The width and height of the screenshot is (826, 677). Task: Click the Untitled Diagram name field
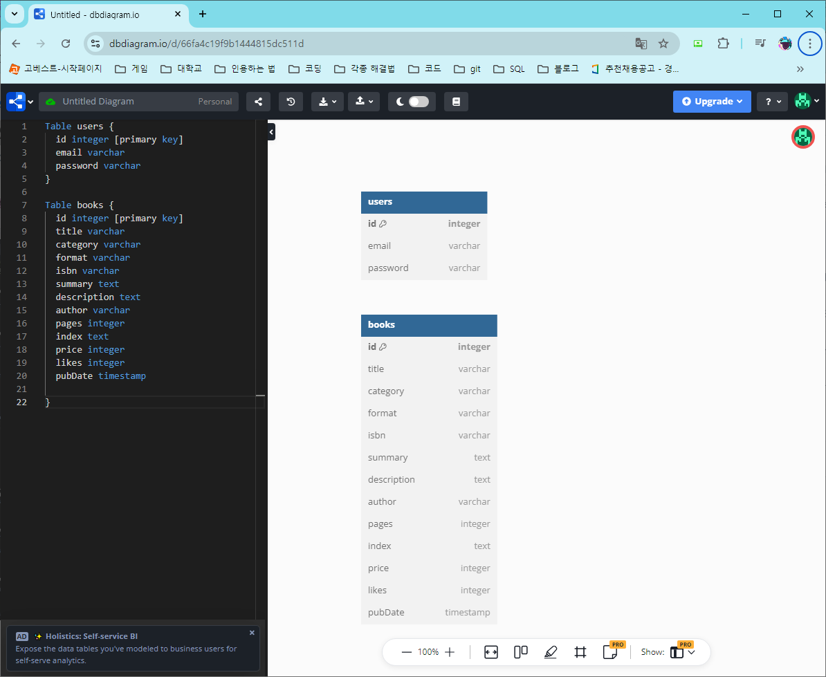(98, 102)
